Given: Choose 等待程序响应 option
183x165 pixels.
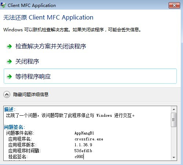Looking at the screenshot, I should [90, 76].
